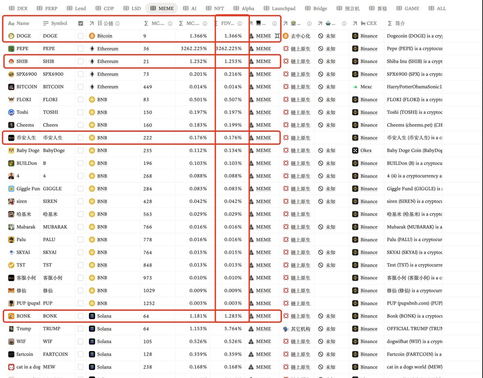Open the BNB link in FLOKI row
The image size is (483, 378).
[102, 99]
